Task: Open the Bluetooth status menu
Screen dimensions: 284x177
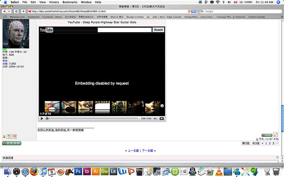Action: pyautogui.click(x=224, y=2)
